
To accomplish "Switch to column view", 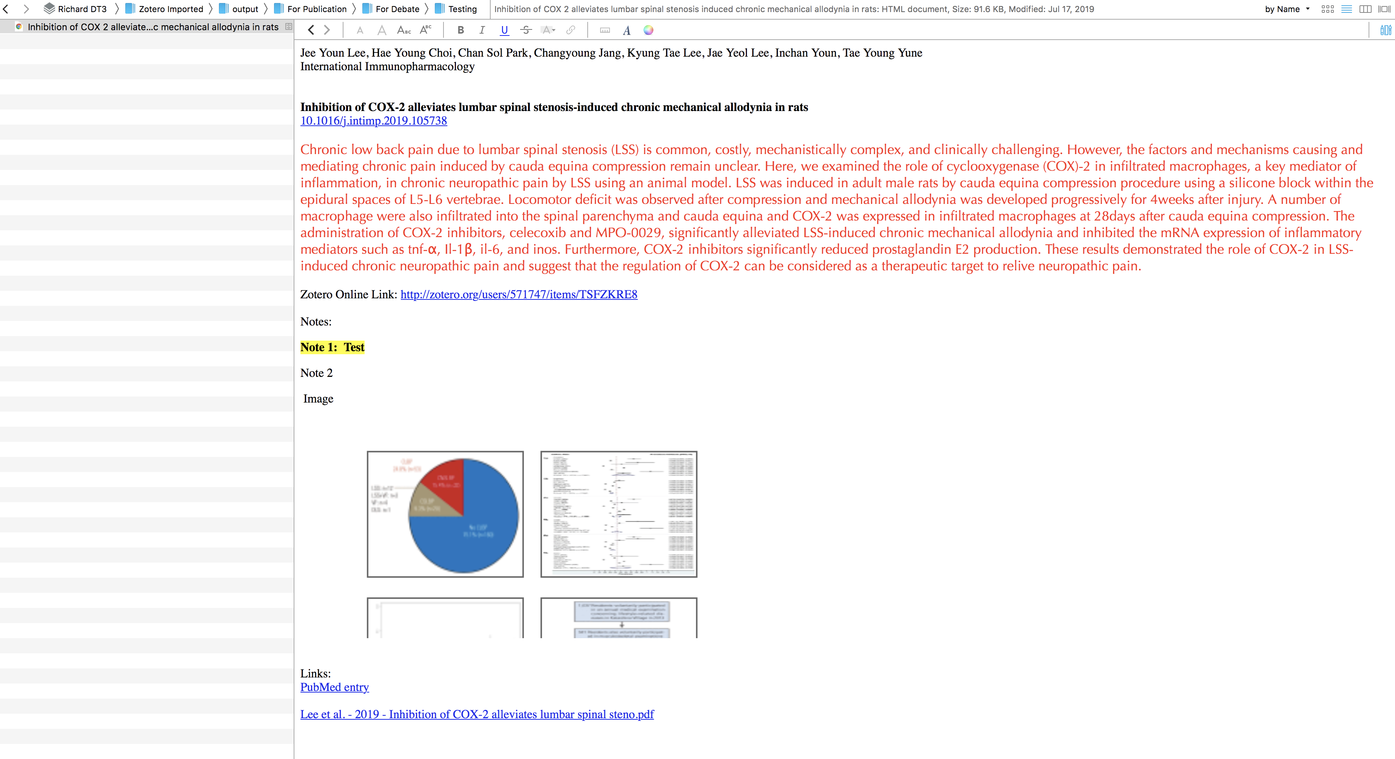I will click(1366, 9).
